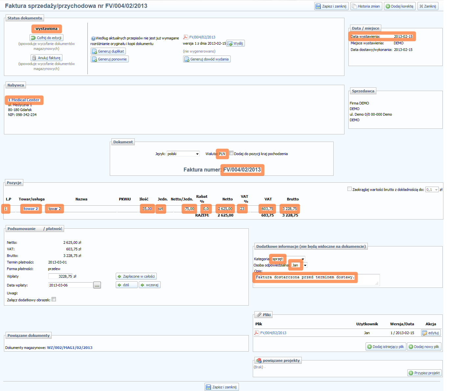
Task: Check the Załącz dodatkowy obrazek box
Action: 54,299
